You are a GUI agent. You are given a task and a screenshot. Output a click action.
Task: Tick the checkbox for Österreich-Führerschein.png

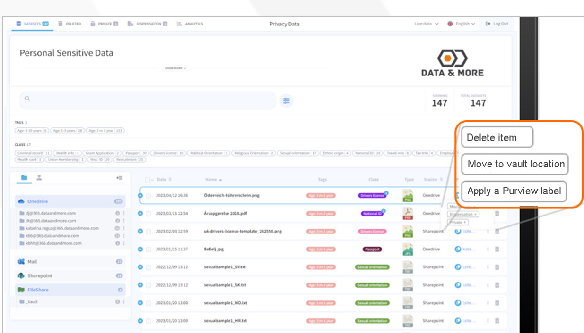click(148, 195)
